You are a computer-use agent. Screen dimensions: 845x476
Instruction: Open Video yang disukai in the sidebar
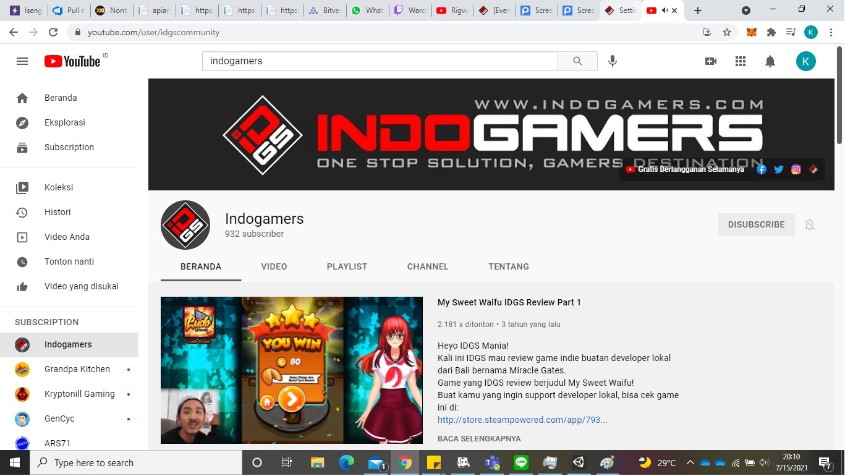click(x=69, y=286)
